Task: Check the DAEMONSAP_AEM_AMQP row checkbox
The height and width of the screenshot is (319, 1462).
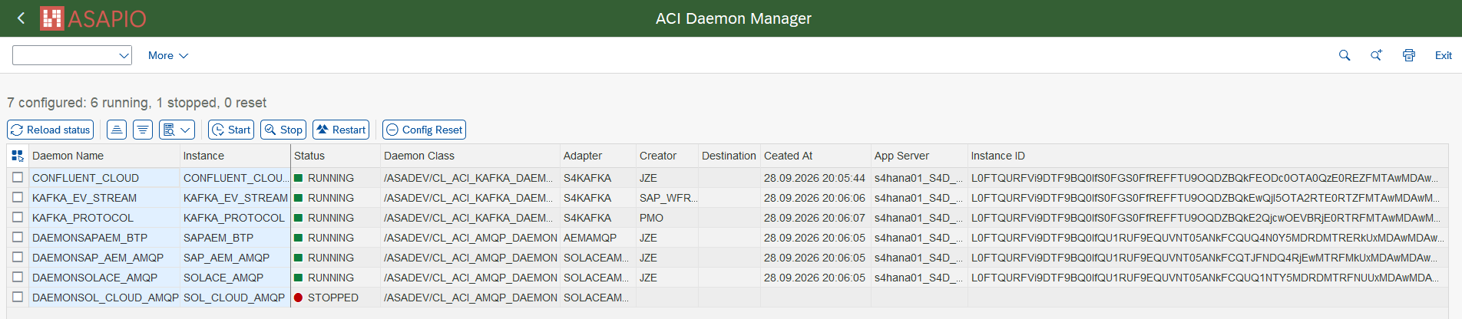Action: click(x=18, y=257)
